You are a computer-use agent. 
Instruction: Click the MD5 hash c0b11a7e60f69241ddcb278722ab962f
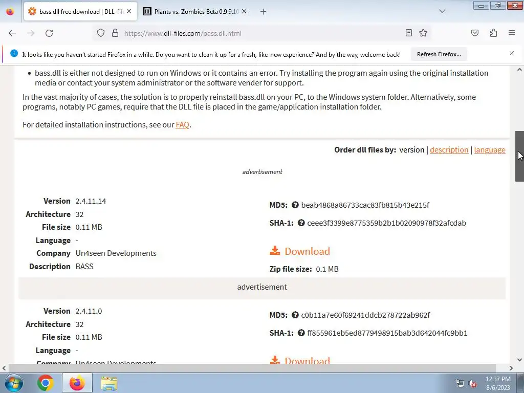click(365, 315)
